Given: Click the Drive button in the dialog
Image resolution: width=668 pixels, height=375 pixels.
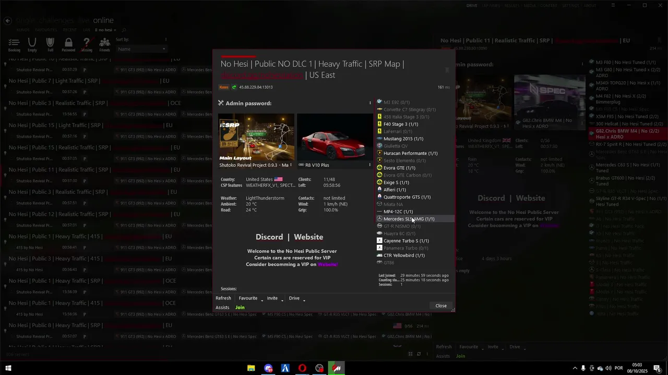Looking at the screenshot, I should coord(294,298).
